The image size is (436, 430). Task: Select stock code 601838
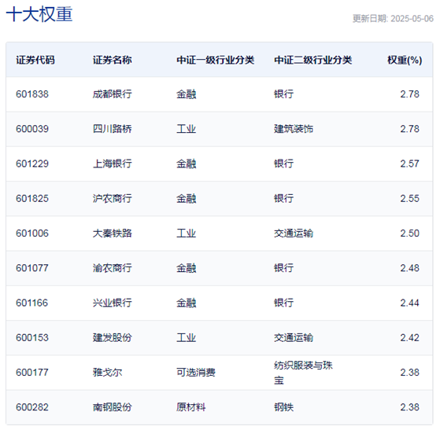[x=32, y=94]
